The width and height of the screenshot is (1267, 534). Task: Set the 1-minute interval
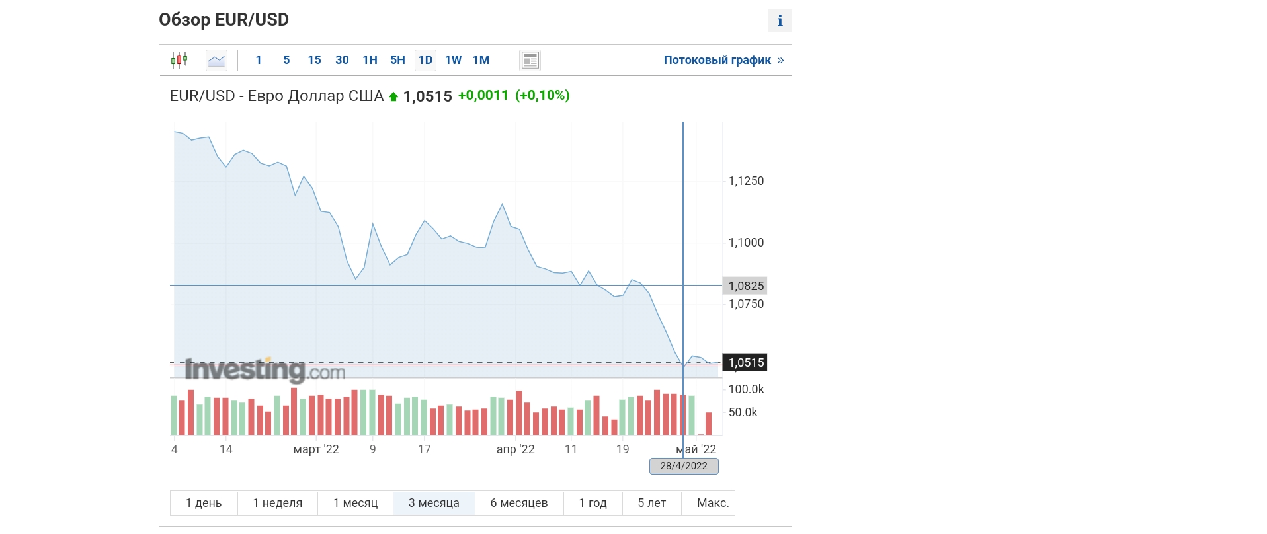[259, 60]
